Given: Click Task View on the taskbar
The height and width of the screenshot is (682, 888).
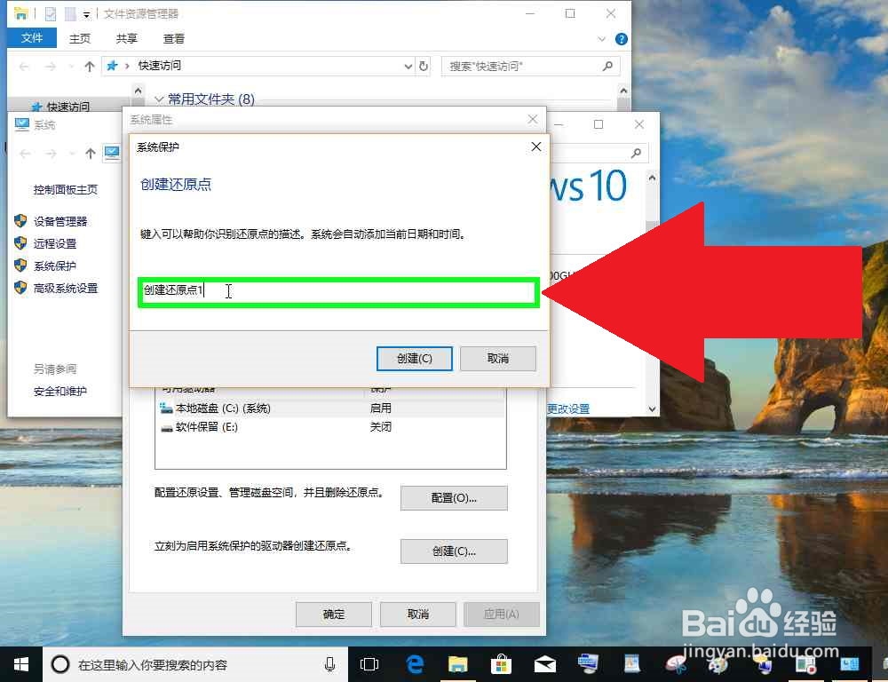Looking at the screenshot, I should 369,663.
